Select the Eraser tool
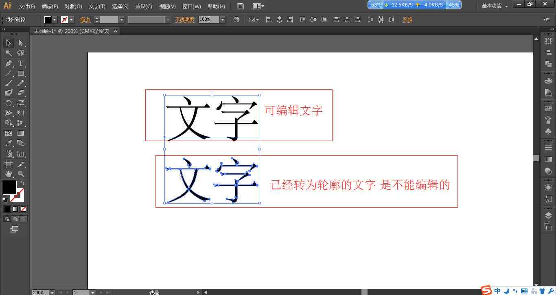 [21, 93]
